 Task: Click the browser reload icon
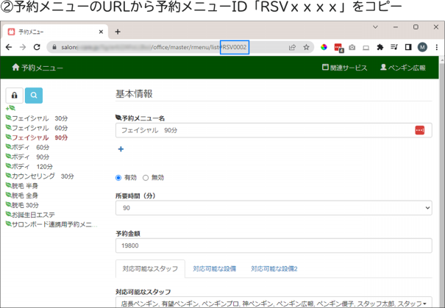coord(38,47)
